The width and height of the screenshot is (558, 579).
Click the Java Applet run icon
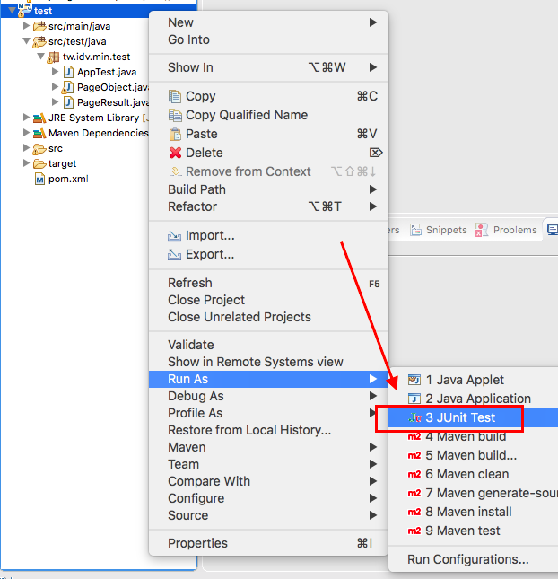coord(414,380)
